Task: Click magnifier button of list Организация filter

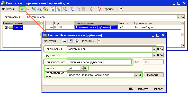Action: [x=183, y=17]
